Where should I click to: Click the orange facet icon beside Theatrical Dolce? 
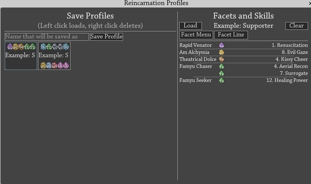point(221,59)
